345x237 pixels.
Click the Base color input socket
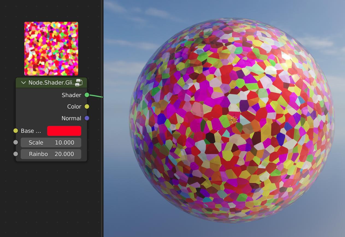(x=16, y=131)
